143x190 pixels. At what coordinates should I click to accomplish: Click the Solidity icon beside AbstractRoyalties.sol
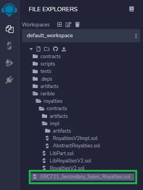pos(47,146)
